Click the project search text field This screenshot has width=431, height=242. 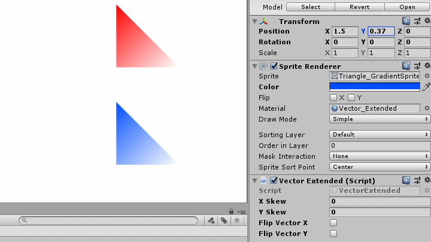[108, 220]
